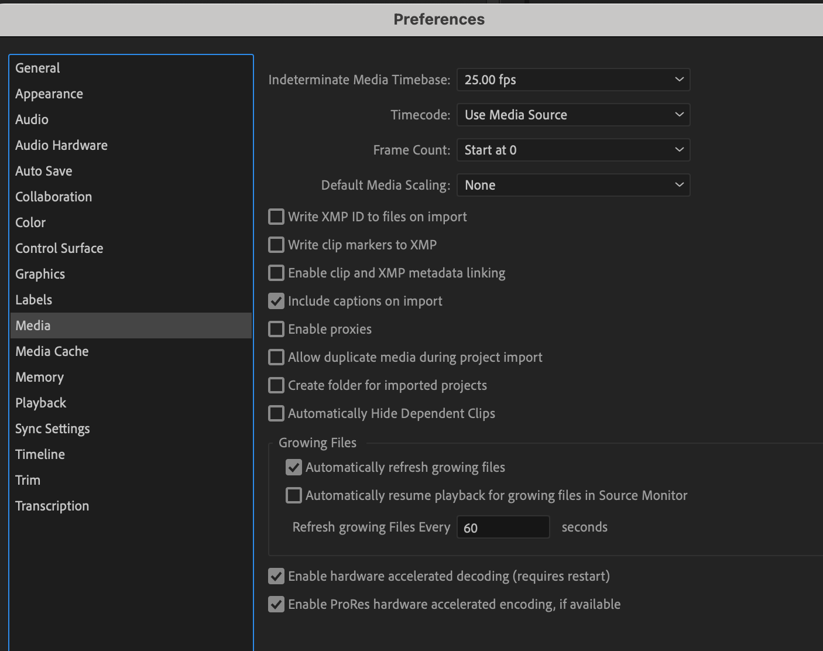Enable Write XMP ID to files on import

coord(276,217)
